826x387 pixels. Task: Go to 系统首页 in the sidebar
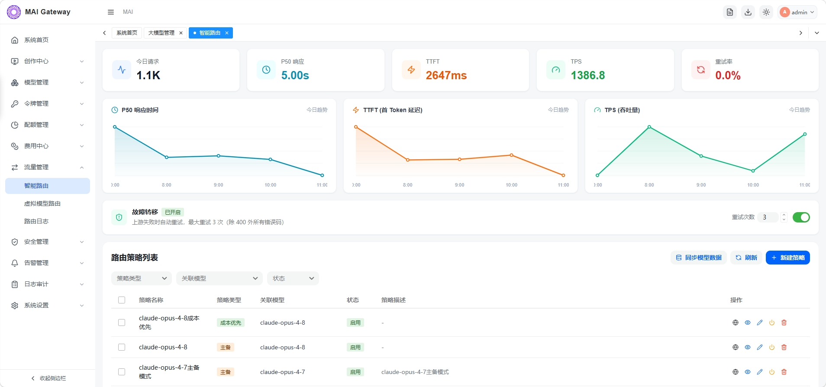[48, 40]
